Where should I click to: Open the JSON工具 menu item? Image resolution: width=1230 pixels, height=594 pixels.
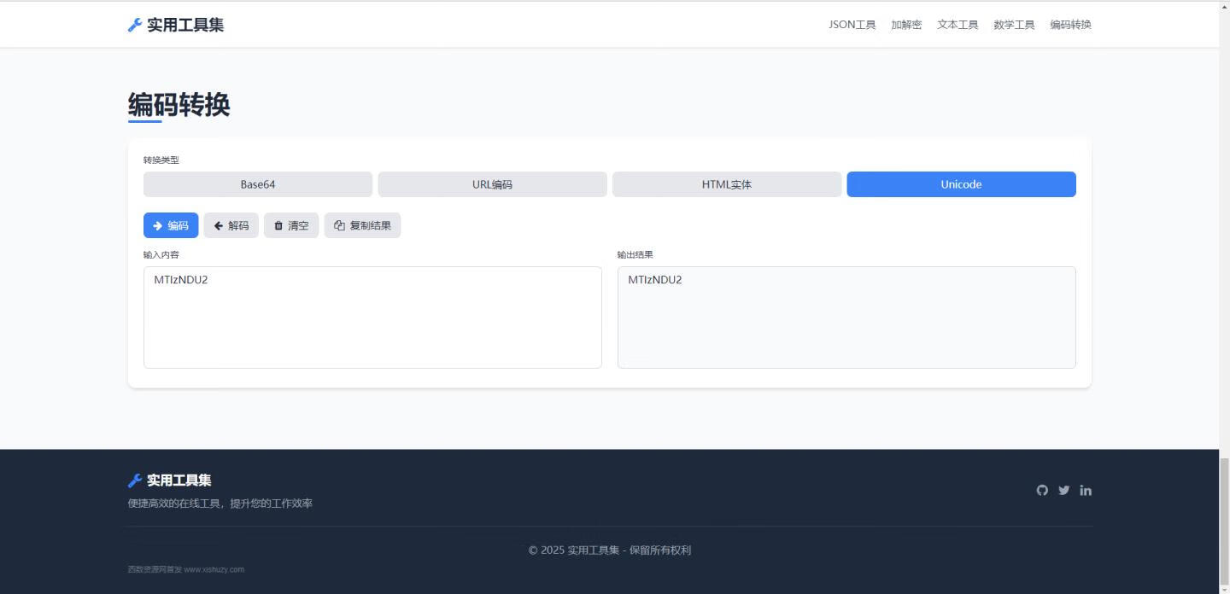pyautogui.click(x=852, y=25)
